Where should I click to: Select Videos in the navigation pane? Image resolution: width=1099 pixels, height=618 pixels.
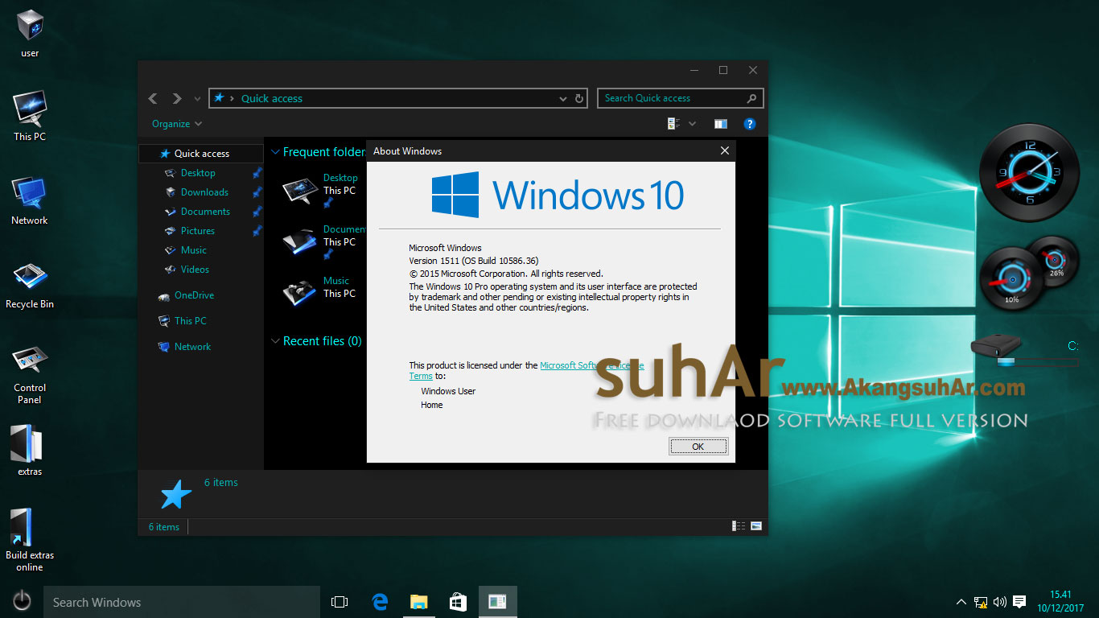tap(195, 270)
